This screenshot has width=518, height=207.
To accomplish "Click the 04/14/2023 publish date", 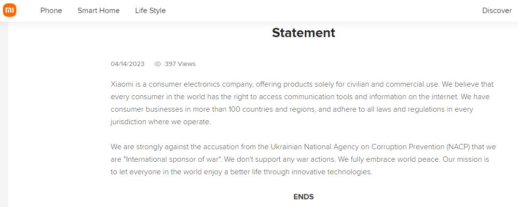I will (x=127, y=64).
